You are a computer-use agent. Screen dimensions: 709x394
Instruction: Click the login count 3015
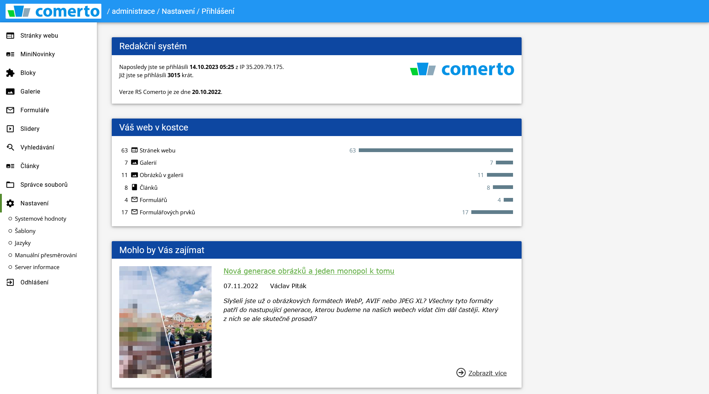pyautogui.click(x=174, y=75)
